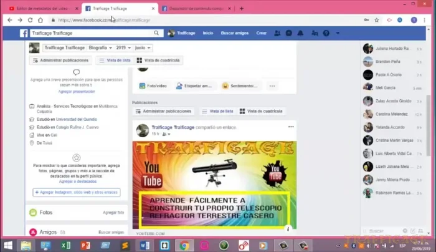Image resolution: width=436 pixels, height=252 pixels.
Task: Open Word from the taskbar
Action: pyautogui.click(x=145, y=245)
